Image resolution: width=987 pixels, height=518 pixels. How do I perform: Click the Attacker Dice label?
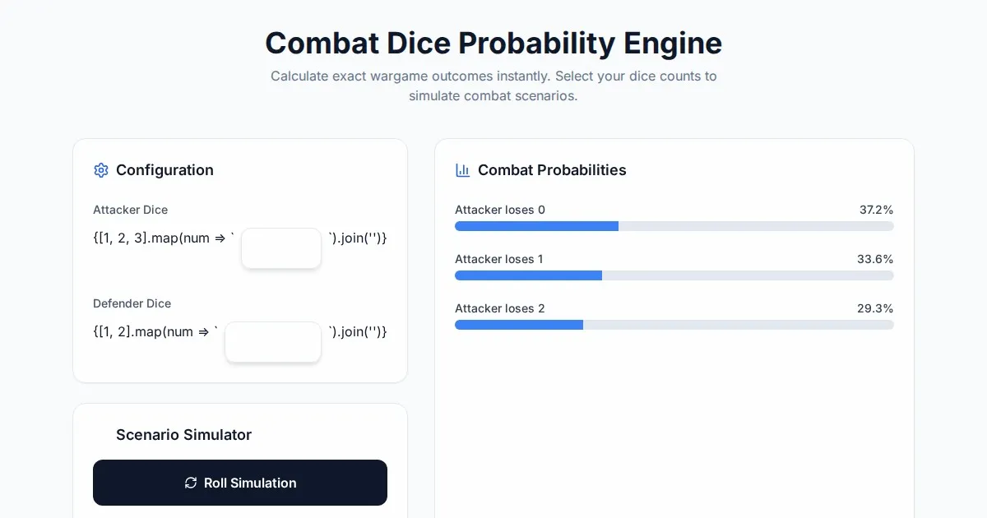[x=130, y=210]
